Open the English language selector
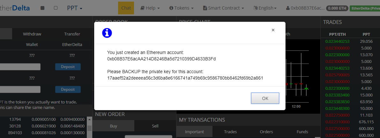This screenshot has width=380, height=138. (x=265, y=8)
